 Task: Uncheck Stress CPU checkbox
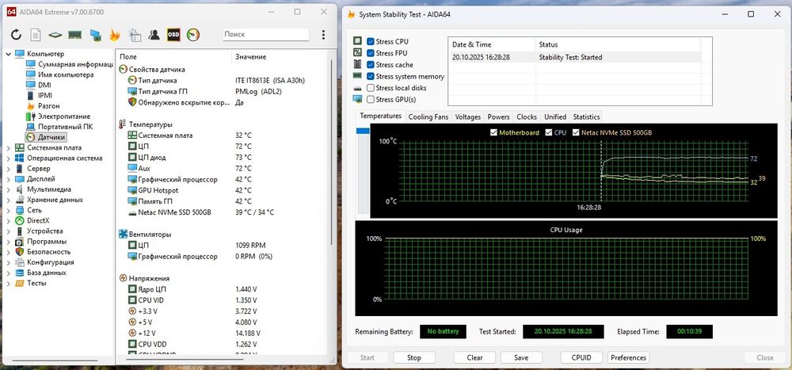[371, 41]
